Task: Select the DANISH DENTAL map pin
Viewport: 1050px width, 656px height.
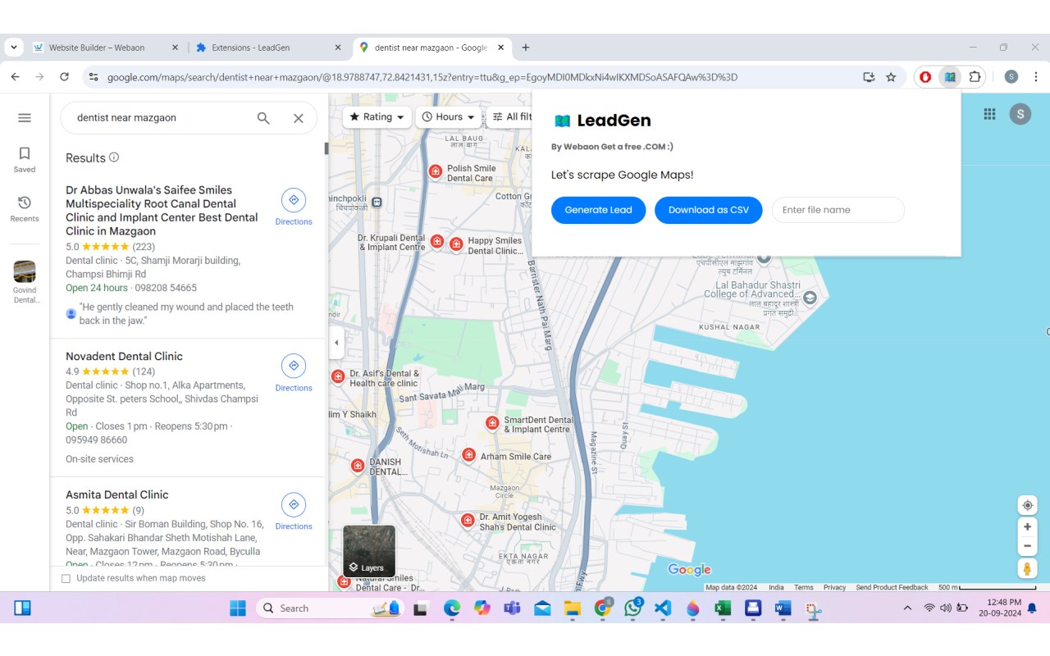Action: (x=358, y=466)
